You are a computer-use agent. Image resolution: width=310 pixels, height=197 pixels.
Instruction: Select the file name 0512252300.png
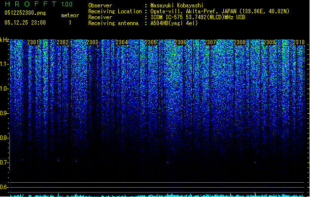click(25, 13)
